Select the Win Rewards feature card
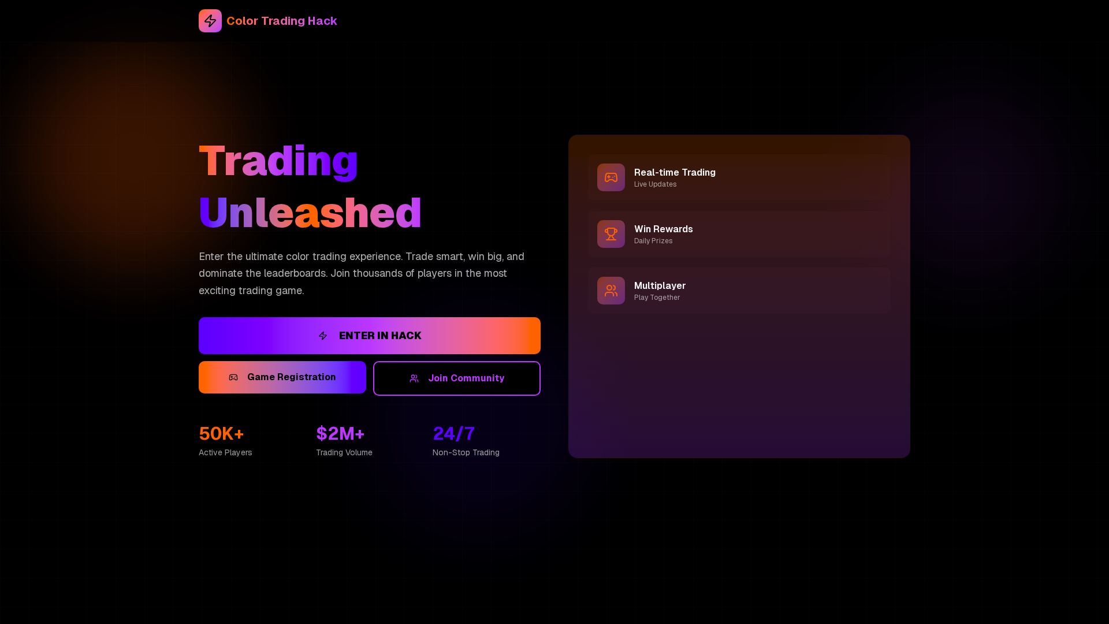Image resolution: width=1109 pixels, height=624 pixels. pos(739,234)
